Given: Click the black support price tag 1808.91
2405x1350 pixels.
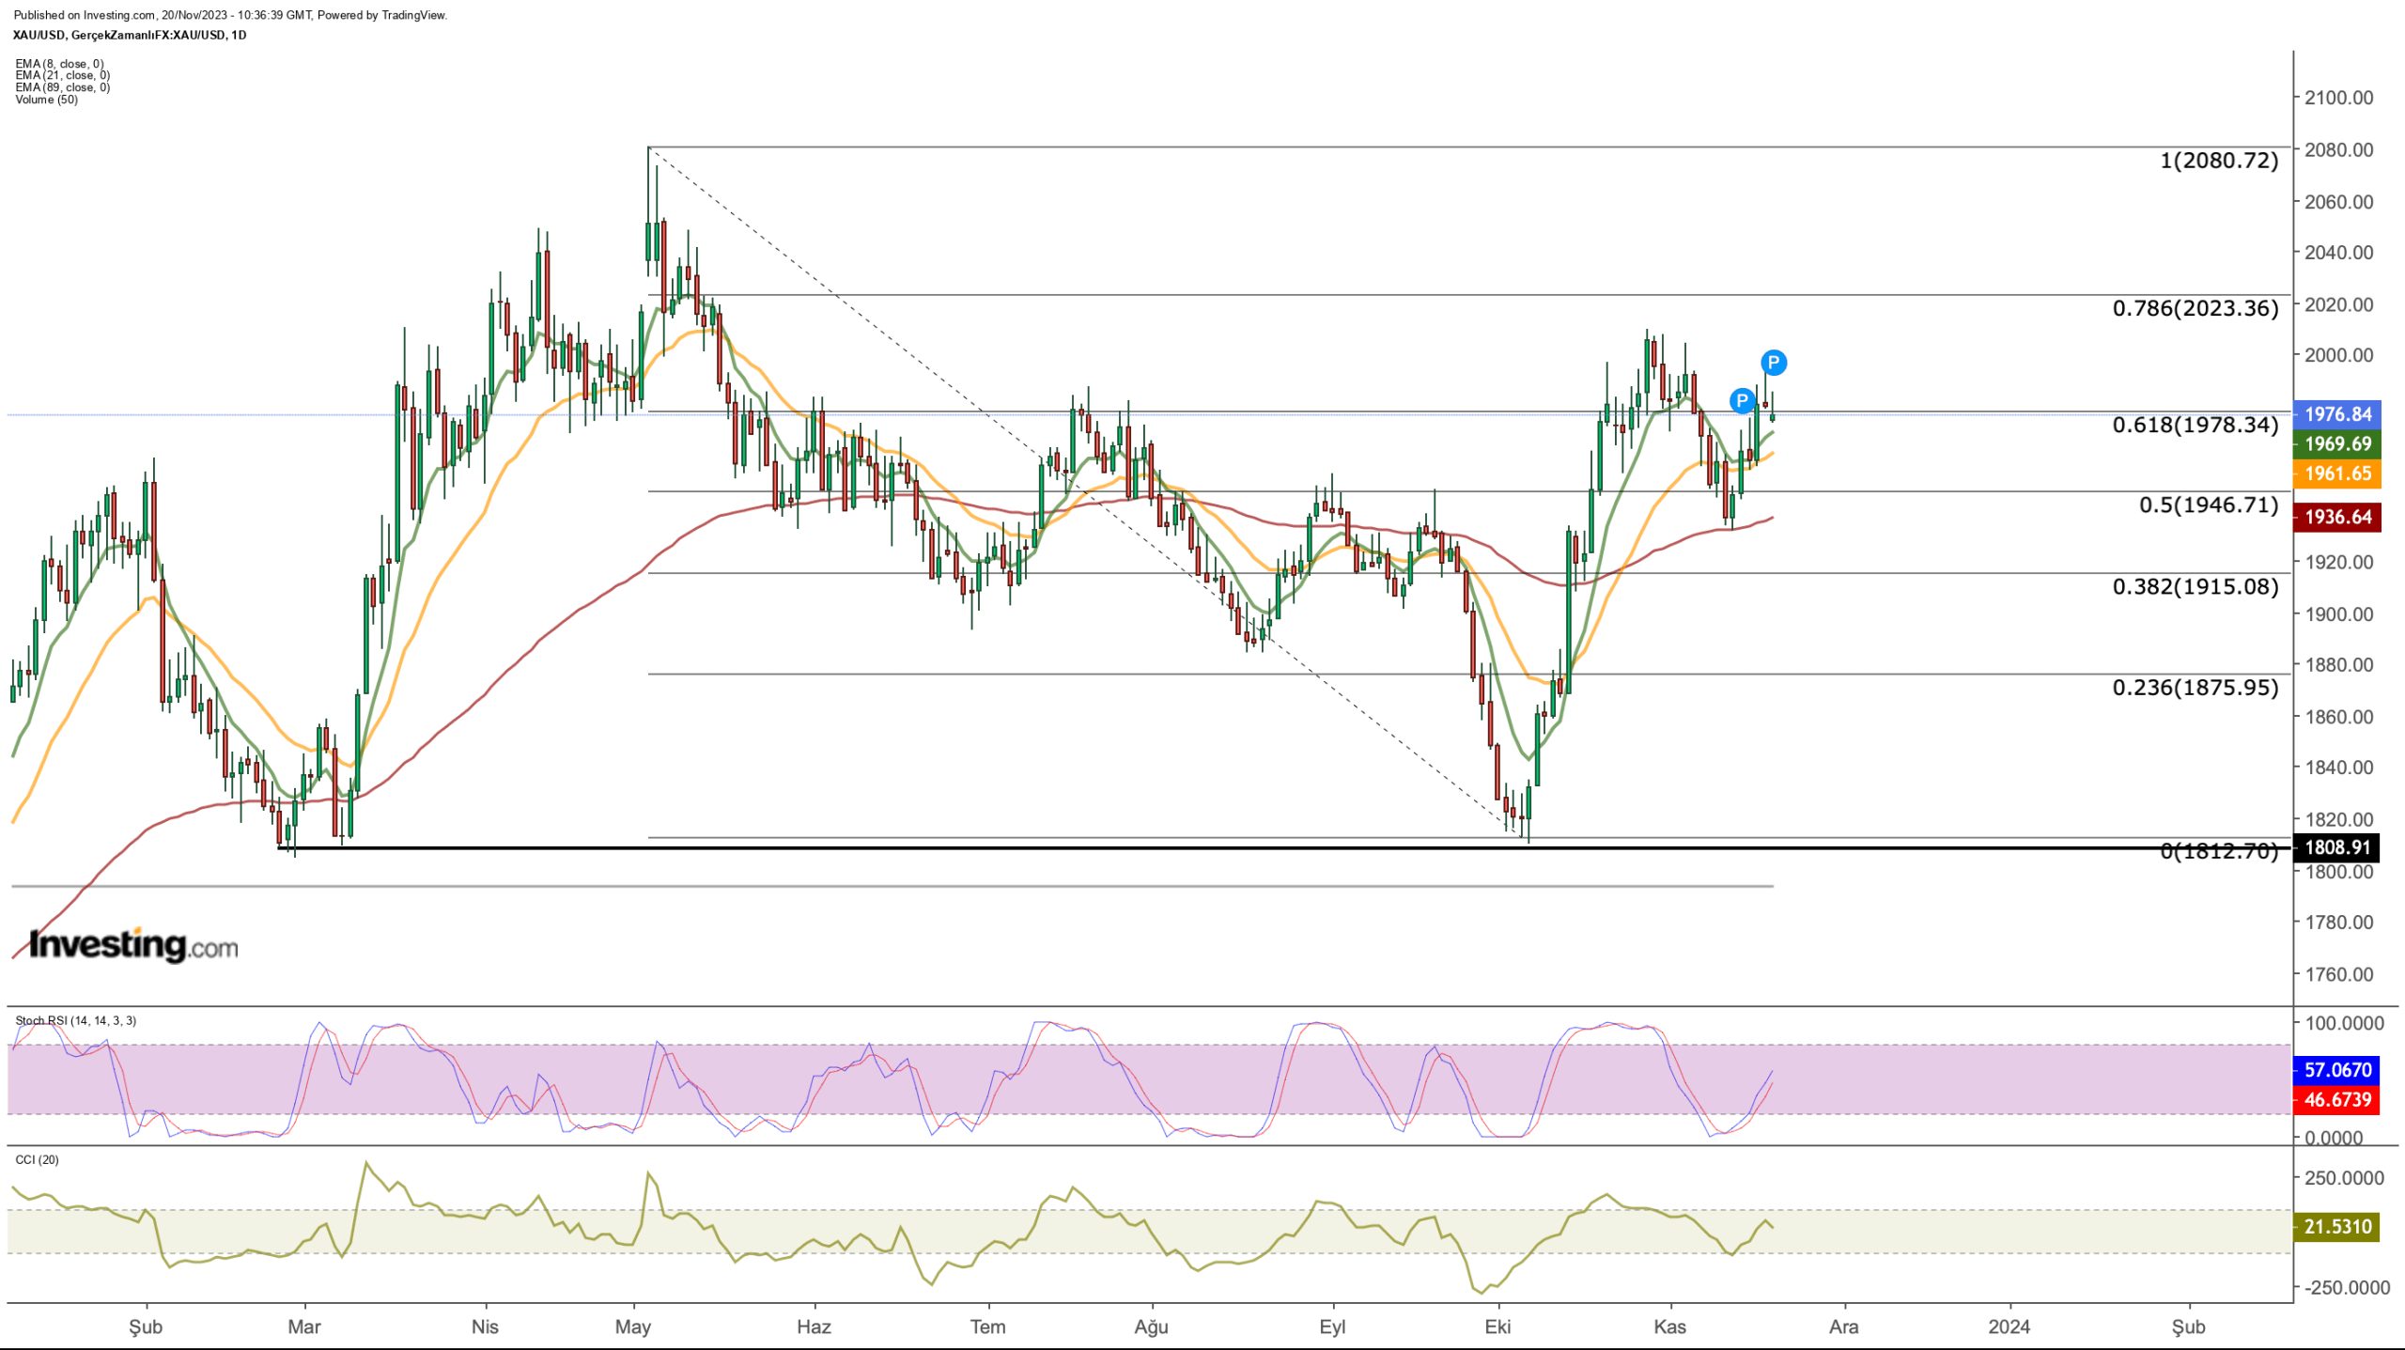Looking at the screenshot, I should coord(2337,847).
